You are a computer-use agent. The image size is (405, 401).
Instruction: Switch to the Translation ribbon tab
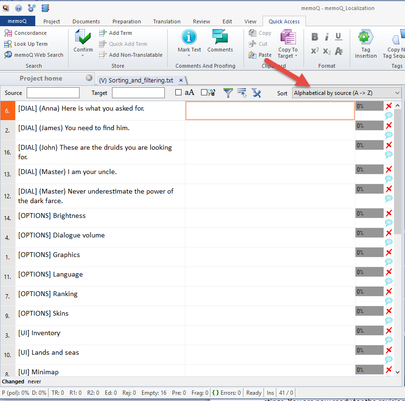pyautogui.click(x=167, y=21)
